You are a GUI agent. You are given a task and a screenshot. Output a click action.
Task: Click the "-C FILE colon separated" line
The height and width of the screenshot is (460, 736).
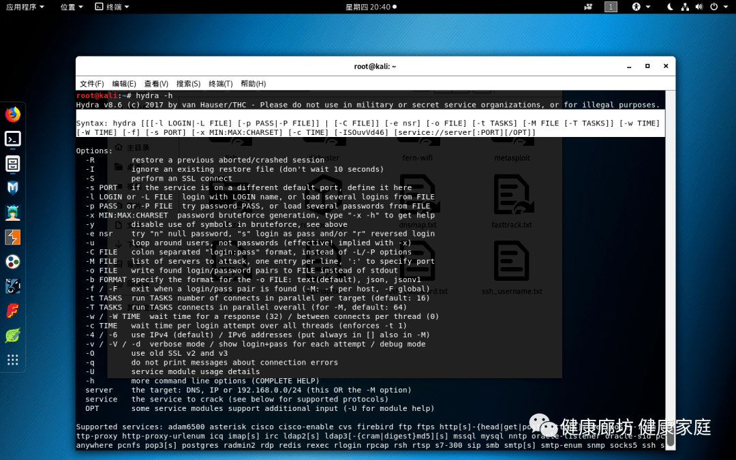click(x=248, y=252)
